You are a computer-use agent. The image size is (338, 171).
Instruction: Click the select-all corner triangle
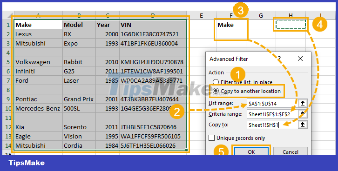tap(9, 16)
